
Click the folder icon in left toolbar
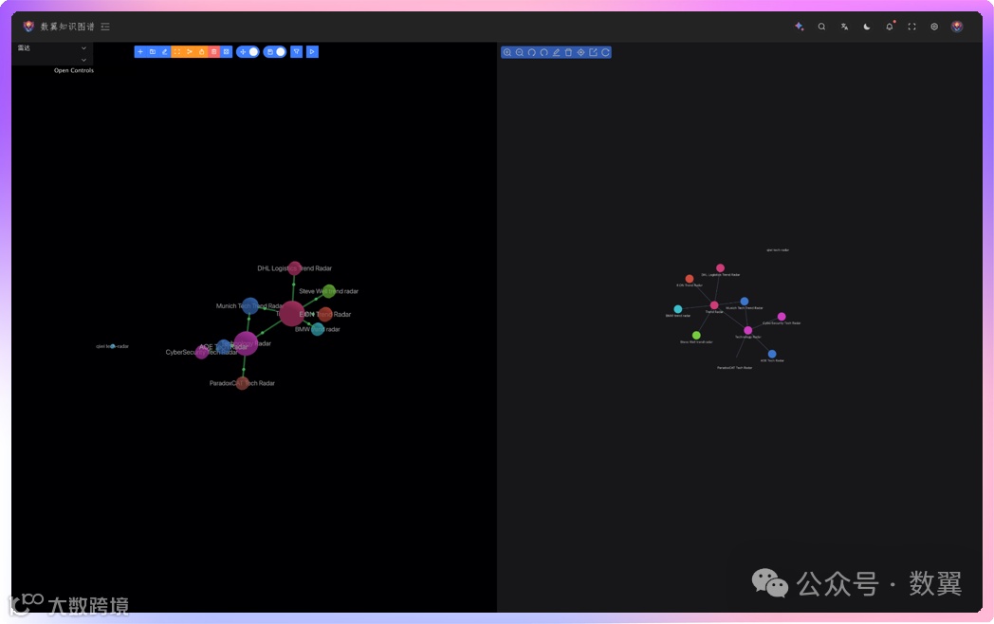click(x=153, y=52)
